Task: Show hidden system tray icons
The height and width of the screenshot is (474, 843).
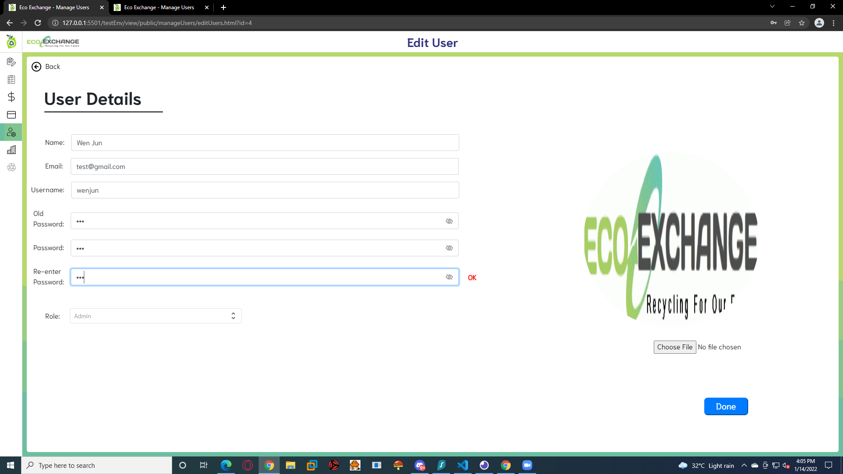Action: click(744, 465)
